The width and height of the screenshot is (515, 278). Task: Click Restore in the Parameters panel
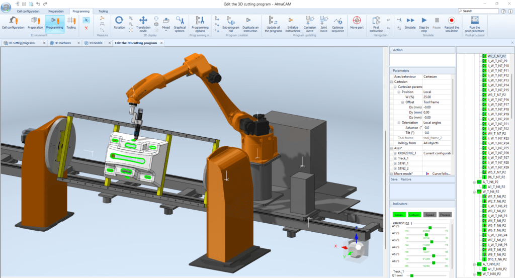point(406,179)
